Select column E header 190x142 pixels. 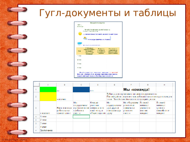[x=114, y=85]
